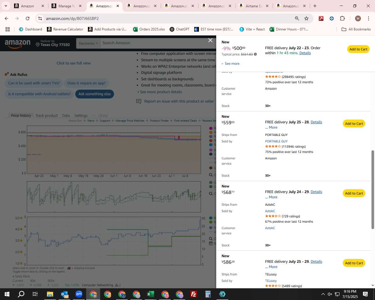
Task: Open delivery Details for July 25 - 28 offer
Action: click(x=316, y=122)
